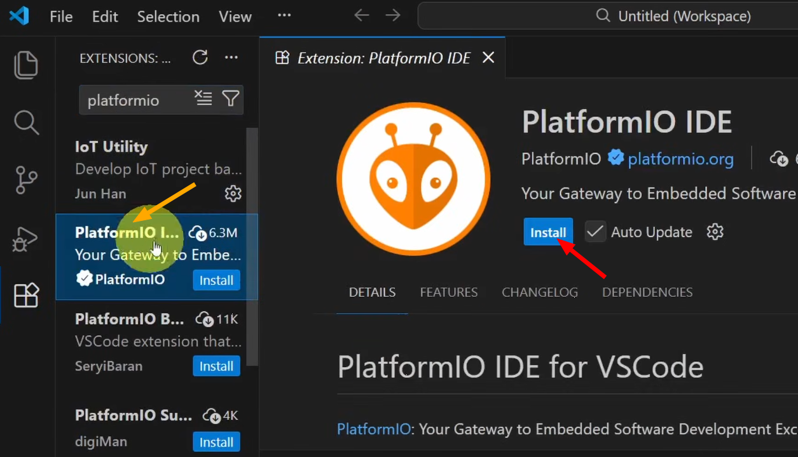Click the PlatformIO IDE for VSCode heading
The image size is (798, 457).
point(520,366)
